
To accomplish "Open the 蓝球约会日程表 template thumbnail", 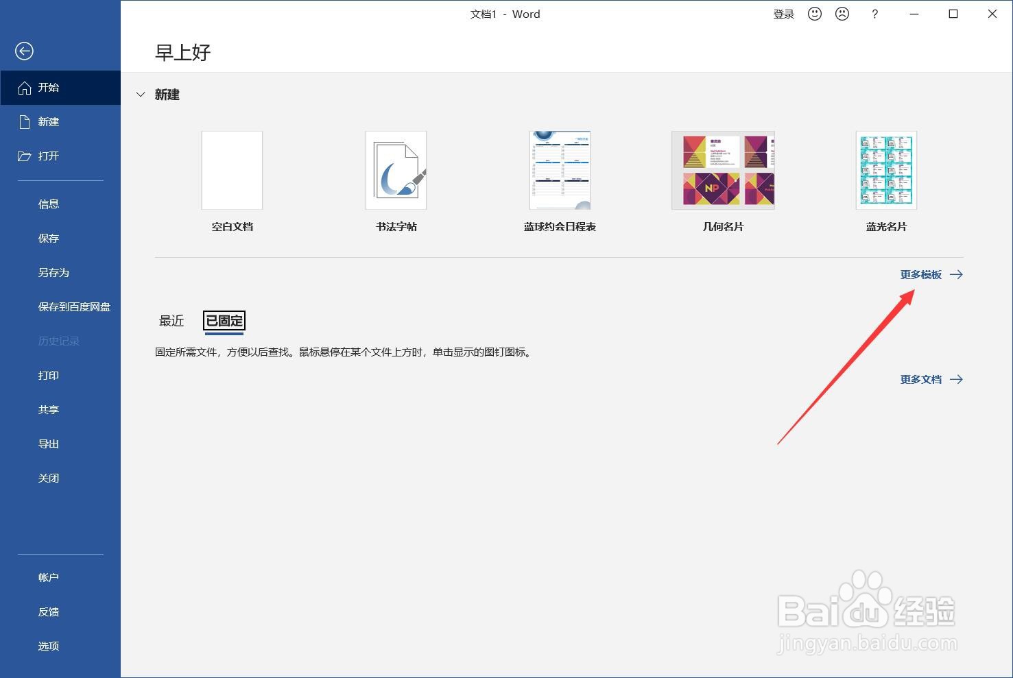I will [x=560, y=170].
